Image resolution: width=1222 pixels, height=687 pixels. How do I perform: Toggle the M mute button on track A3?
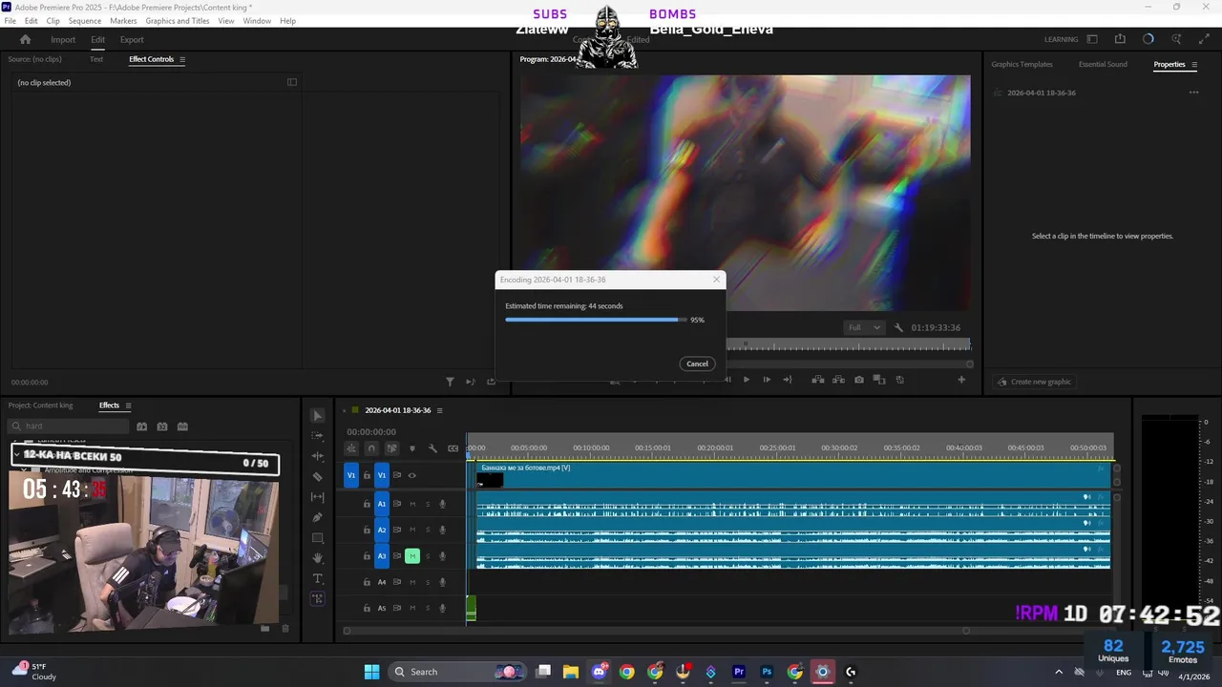tap(412, 556)
